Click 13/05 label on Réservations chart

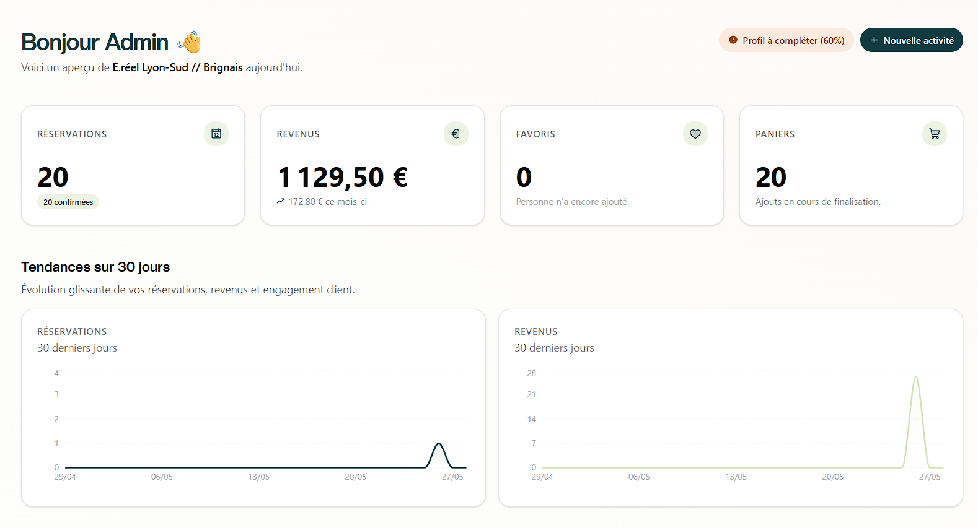258,477
